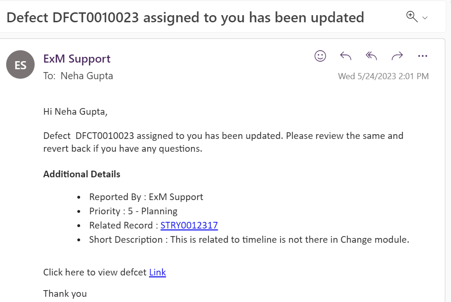Open the emoji reaction picker

tap(321, 56)
